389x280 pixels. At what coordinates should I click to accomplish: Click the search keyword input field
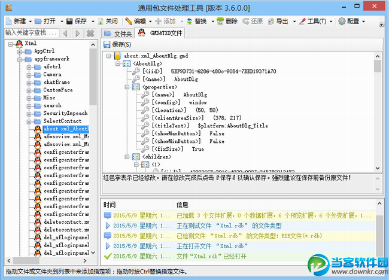coord(32,33)
